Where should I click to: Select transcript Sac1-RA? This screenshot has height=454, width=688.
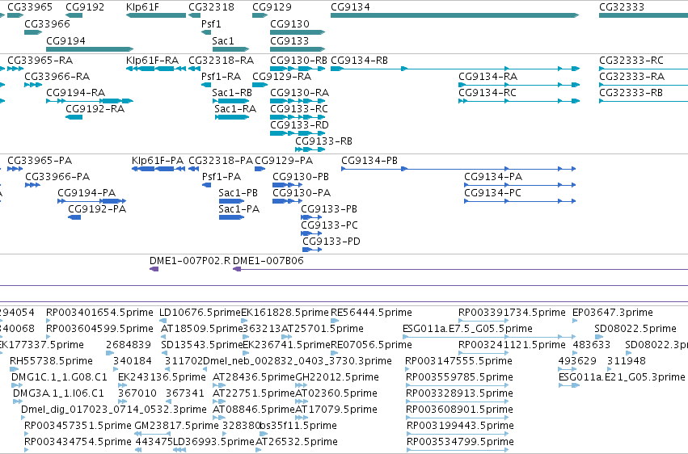pos(232,117)
